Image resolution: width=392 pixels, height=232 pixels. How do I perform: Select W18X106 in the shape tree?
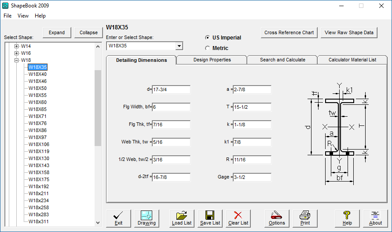click(39, 144)
